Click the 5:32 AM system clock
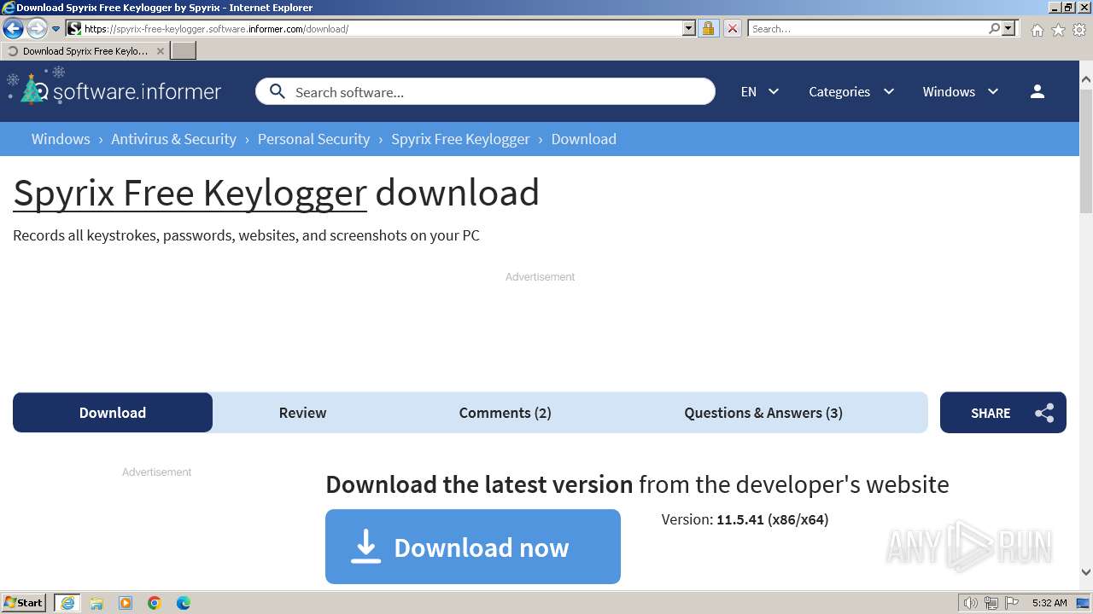This screenshot has height=614, width=1093. pos(1049,603)
